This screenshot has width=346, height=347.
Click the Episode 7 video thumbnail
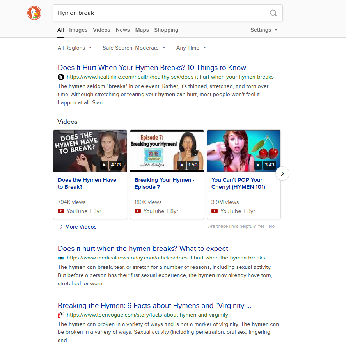point(167,151)
